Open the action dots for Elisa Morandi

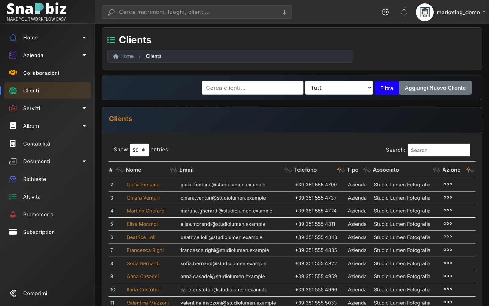click(448, 224)
